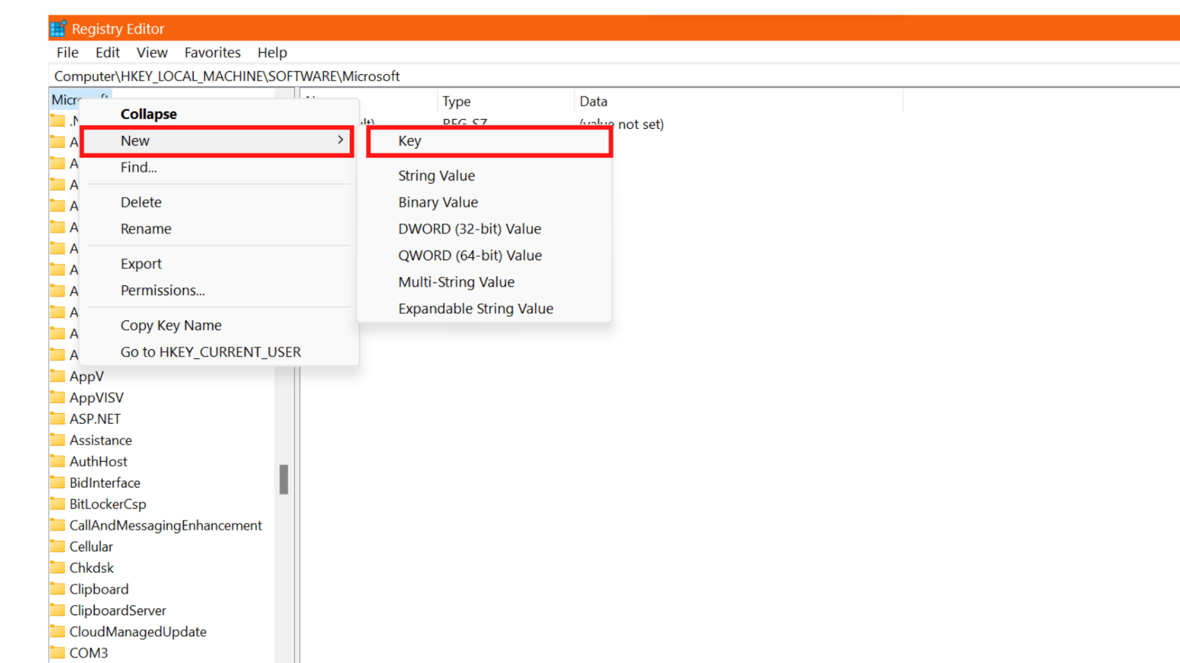This screenshot has width=1180, height=663.
Task: Click the CallAndMessagingEnhancement folder icon
Action: [x=57, y=525]
